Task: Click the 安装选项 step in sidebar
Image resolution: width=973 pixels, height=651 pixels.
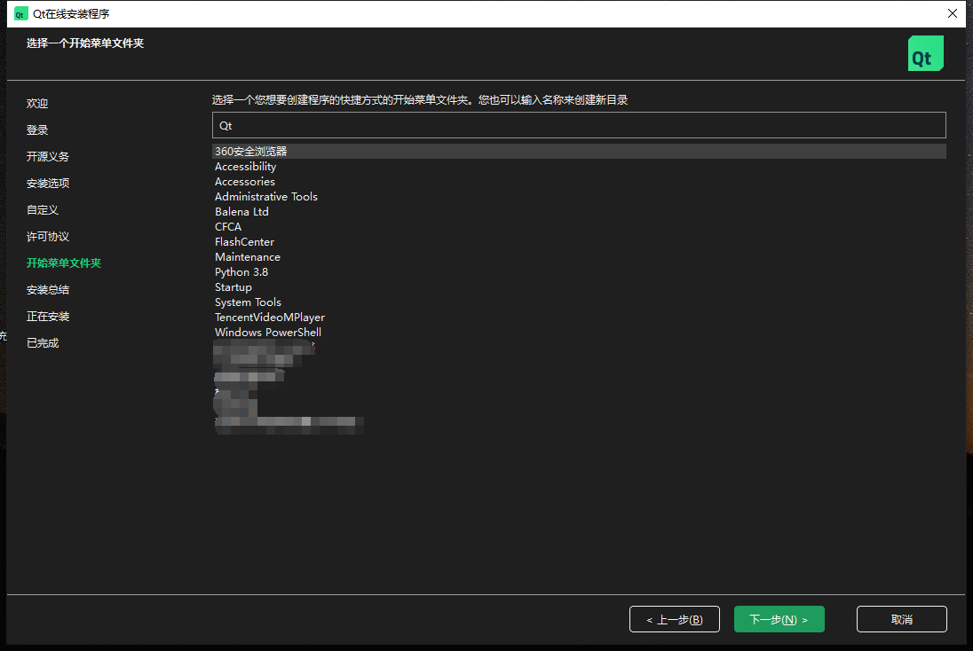Action: coord(48,184)
